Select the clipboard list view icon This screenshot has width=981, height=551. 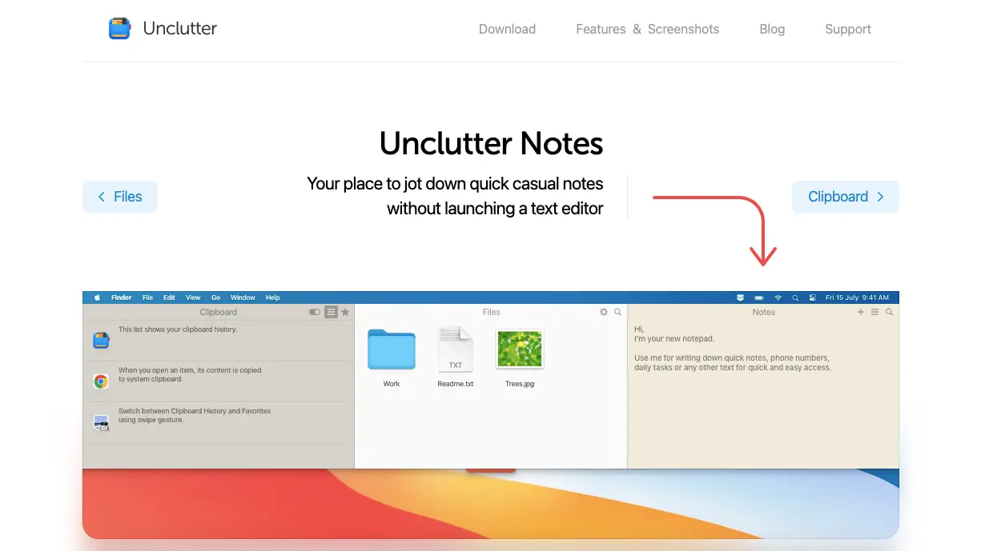[331, 312]
